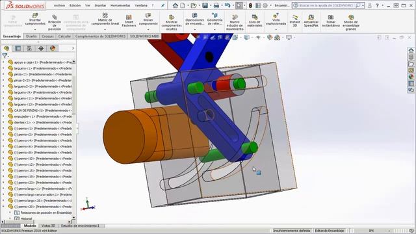The width and height of the screenshot is (416, 234).
Task: Expand Relaciones de posición en Ensamblaje
Action: click(x=10, y=213)
